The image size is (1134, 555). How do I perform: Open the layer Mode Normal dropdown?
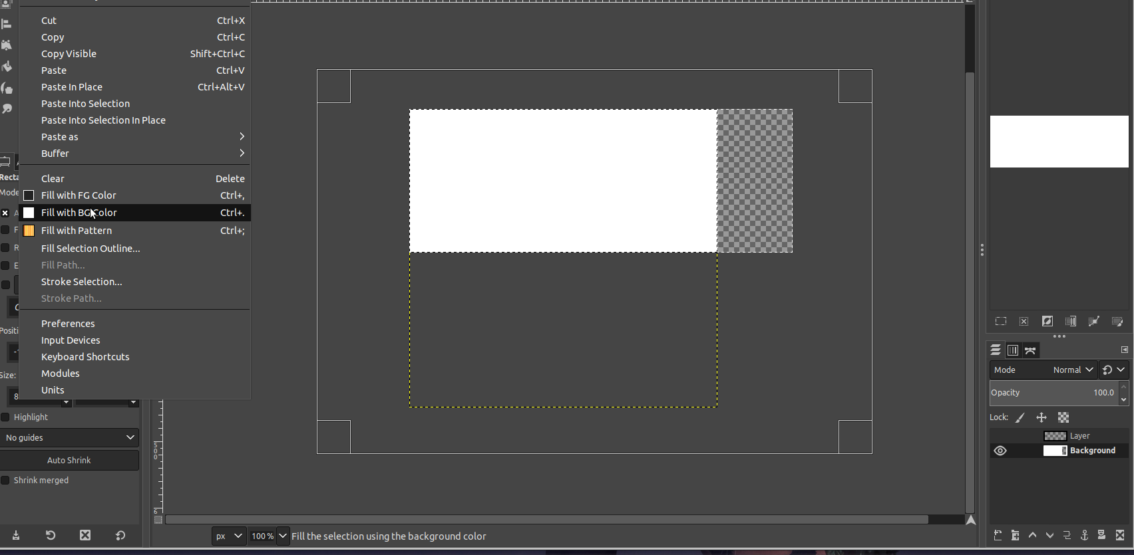[x=1072, y=370]
